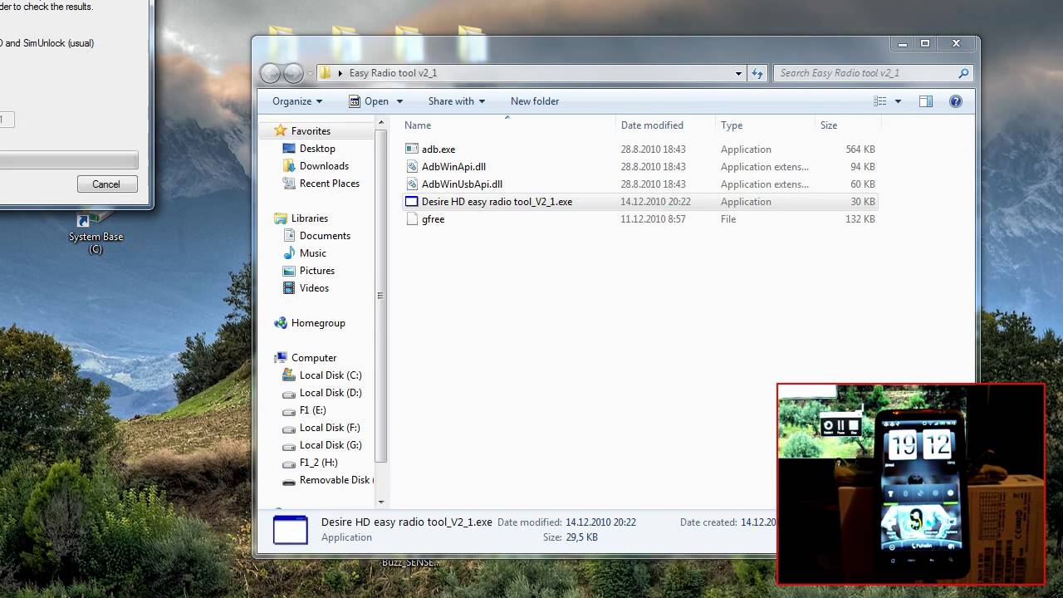
Task: Click the gfree file name
Action: pyautogui.click(x=433, y=219)
